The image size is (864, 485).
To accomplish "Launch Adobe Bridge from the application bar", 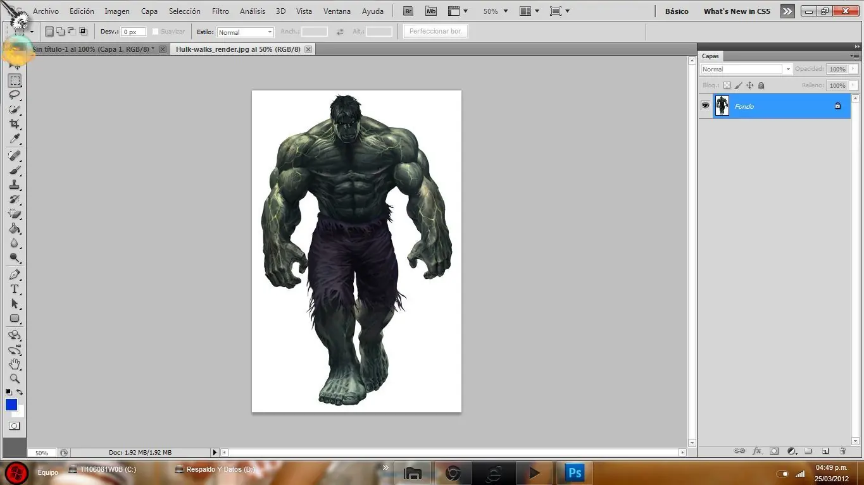I will (x=408, y=11).
